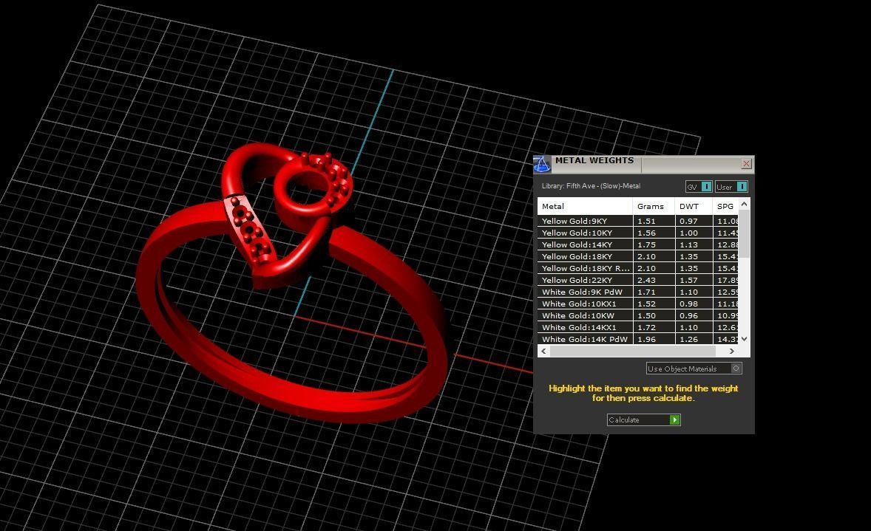Click the Library: Fifth Ave label
The width and height of the screenshot is (871, 531).
tap(591, 186)
